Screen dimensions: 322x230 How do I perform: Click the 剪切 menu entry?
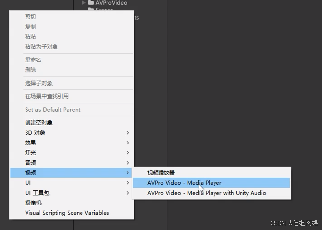pos(72,17)
